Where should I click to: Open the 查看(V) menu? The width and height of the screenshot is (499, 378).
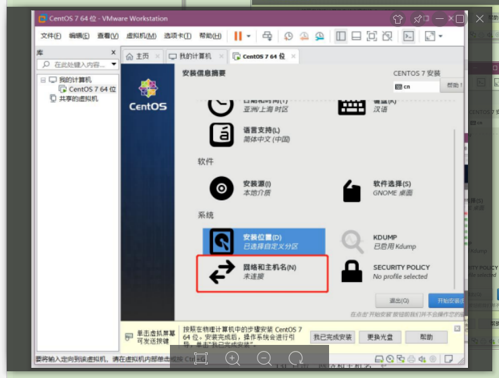[108, 36]
